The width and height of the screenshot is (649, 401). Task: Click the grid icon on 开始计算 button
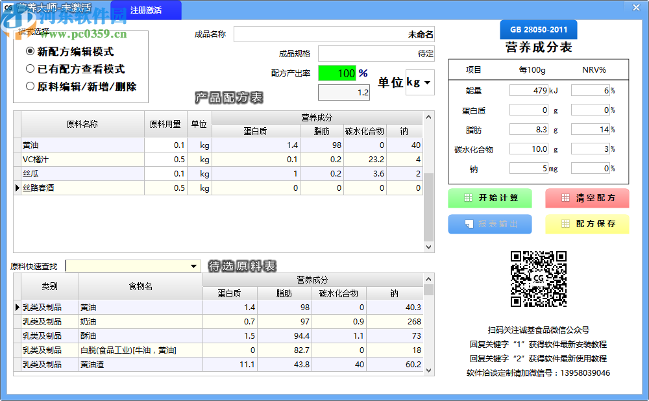467,198
